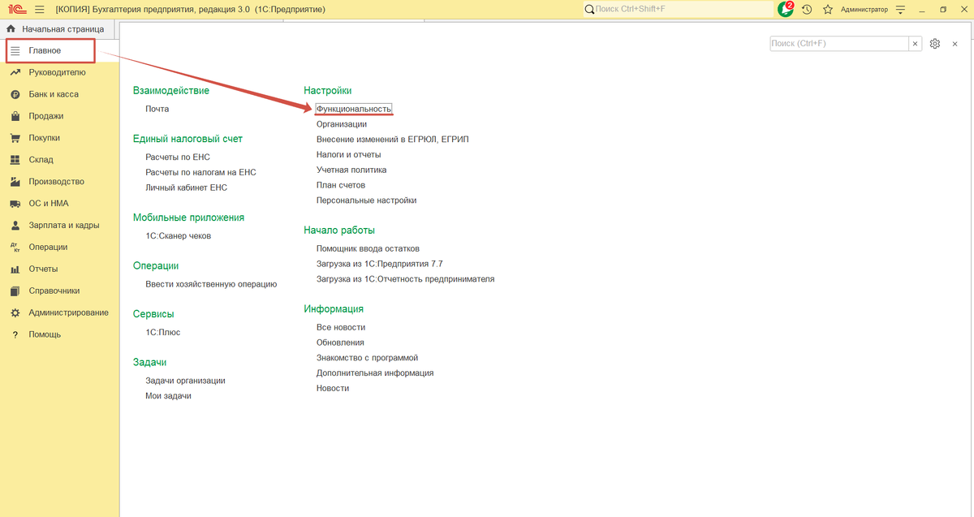Viewport: 974px width, 517px height.
Task: Click the Администрирование gear icon
Action: tap(15, 312)
